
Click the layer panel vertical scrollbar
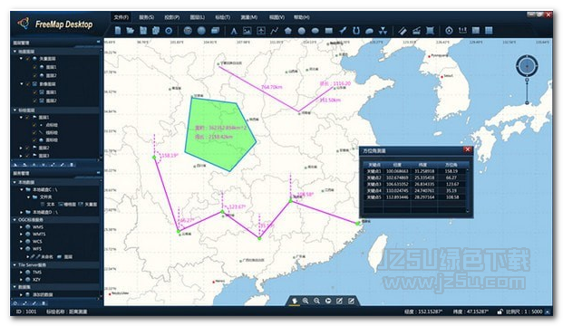[x=102, y=104]
